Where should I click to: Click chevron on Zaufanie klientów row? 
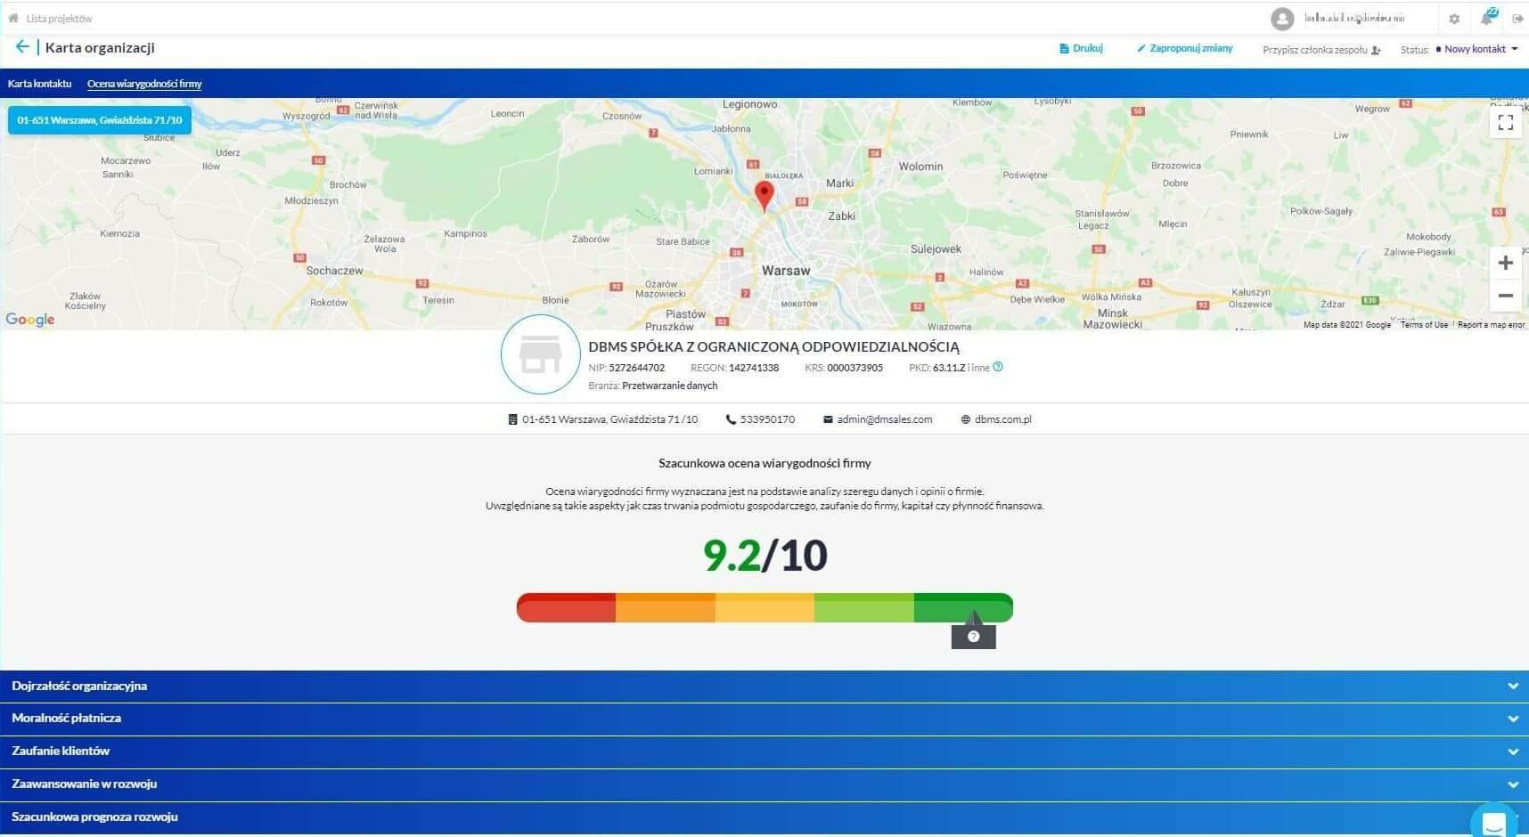pyautogui.click(x=1512, y=752)
